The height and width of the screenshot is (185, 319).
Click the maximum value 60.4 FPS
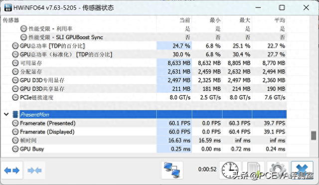239,132
